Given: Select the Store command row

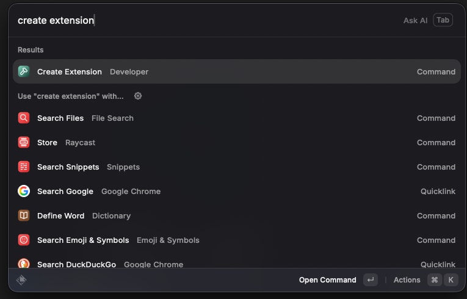Looking at the screenshot, I should tap(237, 142).
